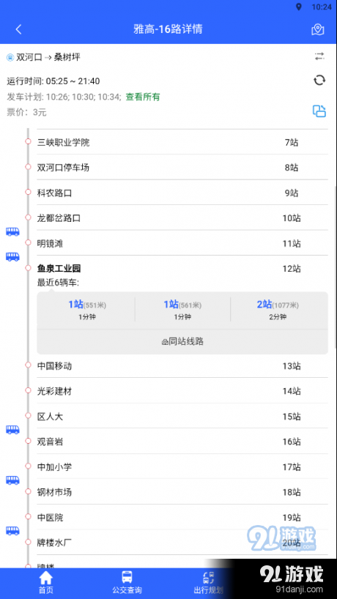Tap the blue copy icon beside fare
The width and height of the screenshot is (337, 599).
(319, 111)
